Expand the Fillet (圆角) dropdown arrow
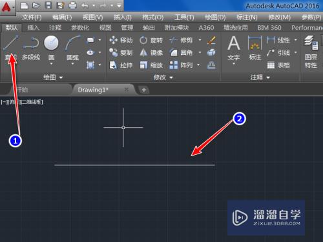The image size is (323, 242). [200, 52]
